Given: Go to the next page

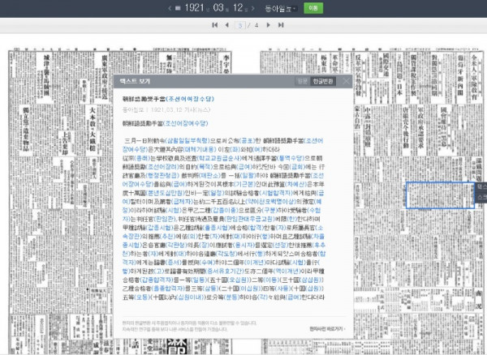Looking at the screenshot, I should coord(269,25).
